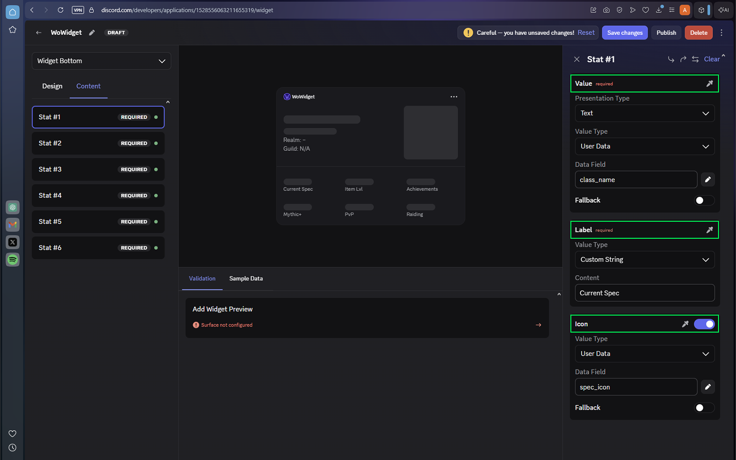Click the Publish button

coord(666,33)
